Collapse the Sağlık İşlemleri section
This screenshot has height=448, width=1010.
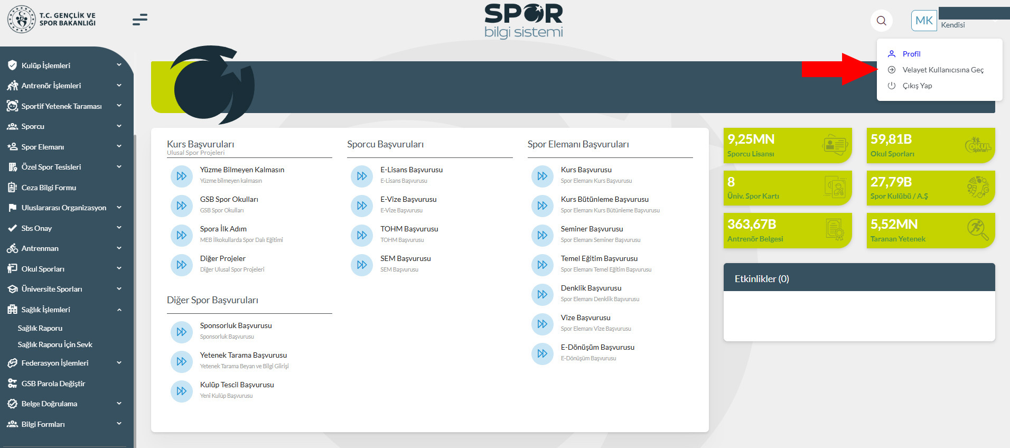pos(119,310)
